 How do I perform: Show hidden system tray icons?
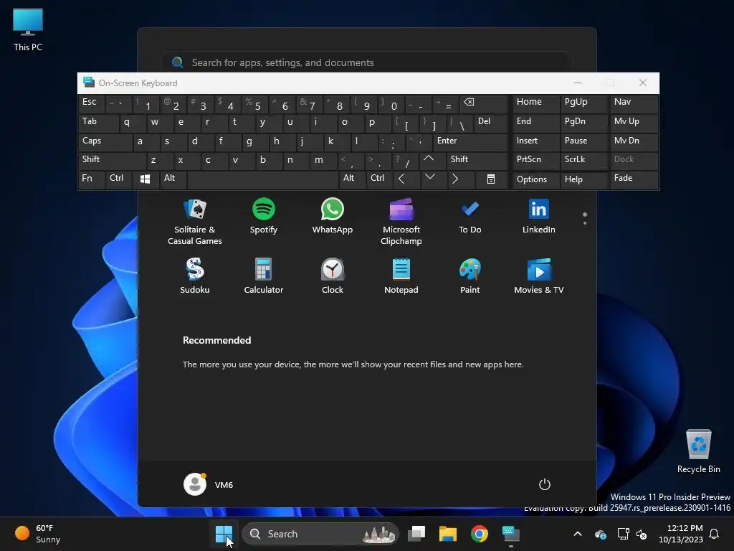coord(578,534)
